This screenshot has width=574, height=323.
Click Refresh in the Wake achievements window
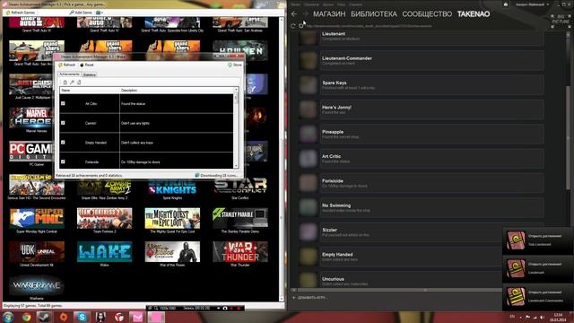click(x=67, y=65)
